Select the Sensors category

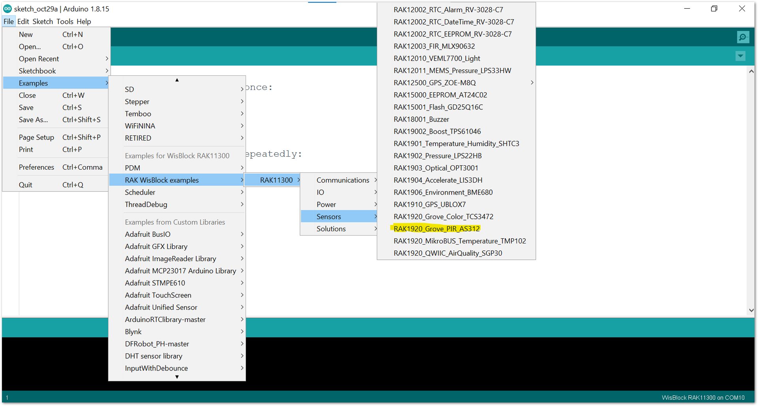click(x=339, y=217)
